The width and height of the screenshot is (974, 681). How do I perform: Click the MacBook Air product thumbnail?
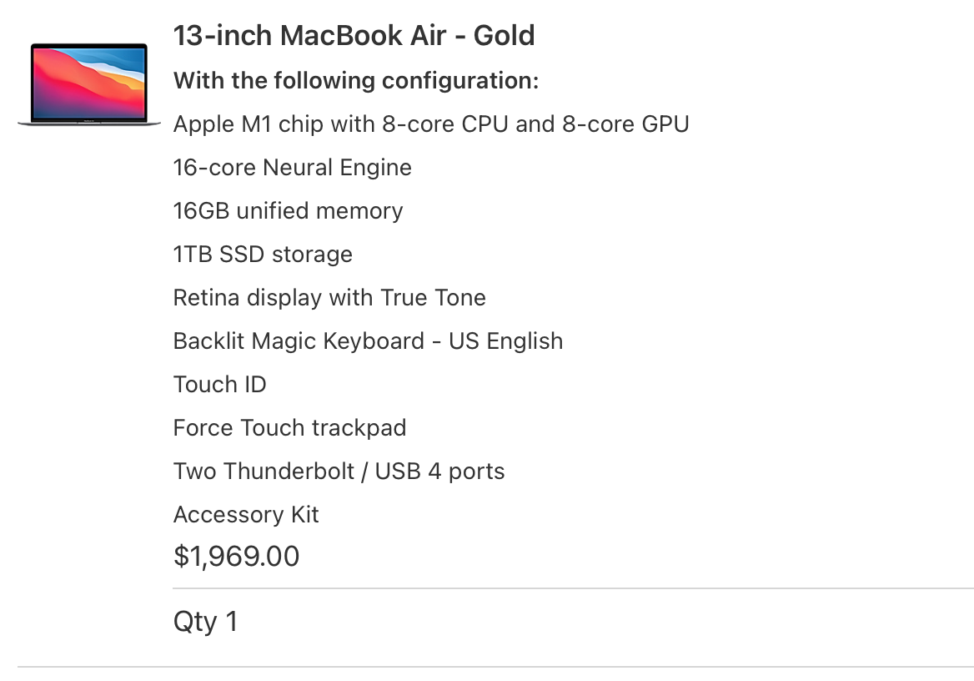click(x=89, y=84)
